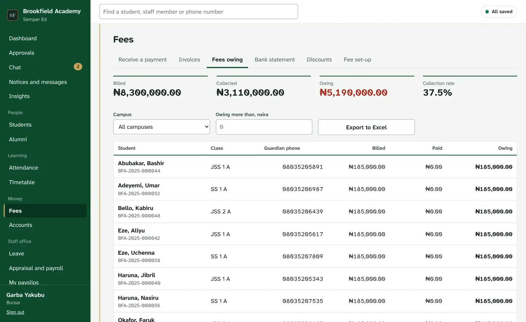The image size is (526, 322).
Task: Select student Eze, Uchenna
Action: point(136,253)
